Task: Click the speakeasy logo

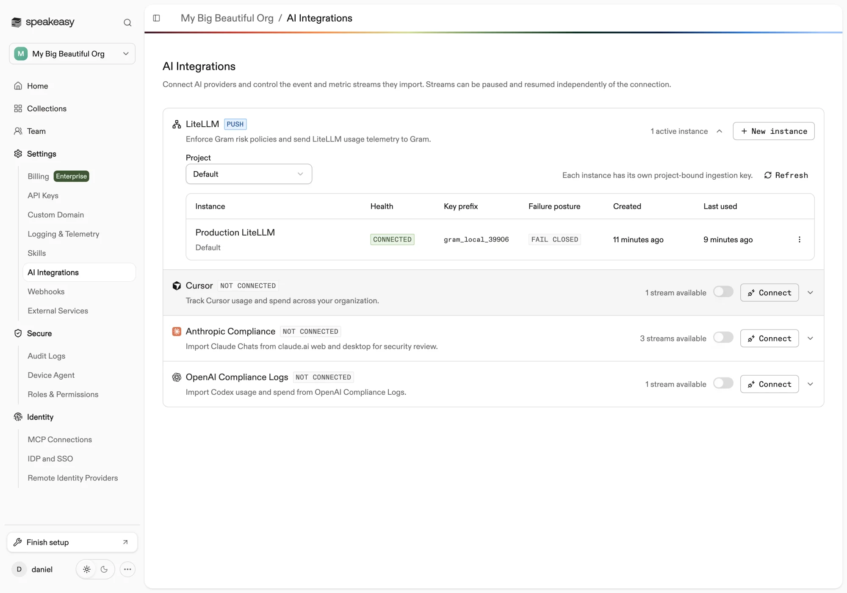Action: pyautogui.click(x=43, y=22)
